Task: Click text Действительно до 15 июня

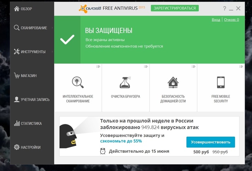Action: click(x=139, y=151)
